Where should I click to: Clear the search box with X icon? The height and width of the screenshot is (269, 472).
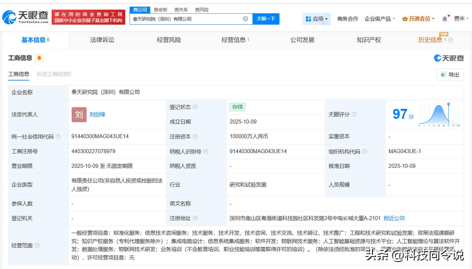tap(245, 19)
